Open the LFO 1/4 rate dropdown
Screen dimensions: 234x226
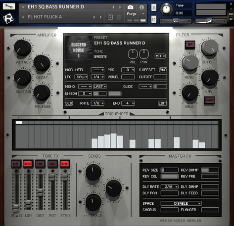coord(97,77)
